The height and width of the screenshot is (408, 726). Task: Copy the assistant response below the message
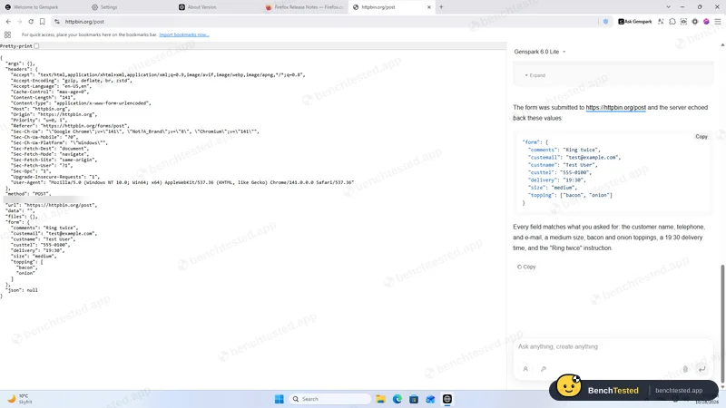tap(526, 267)
